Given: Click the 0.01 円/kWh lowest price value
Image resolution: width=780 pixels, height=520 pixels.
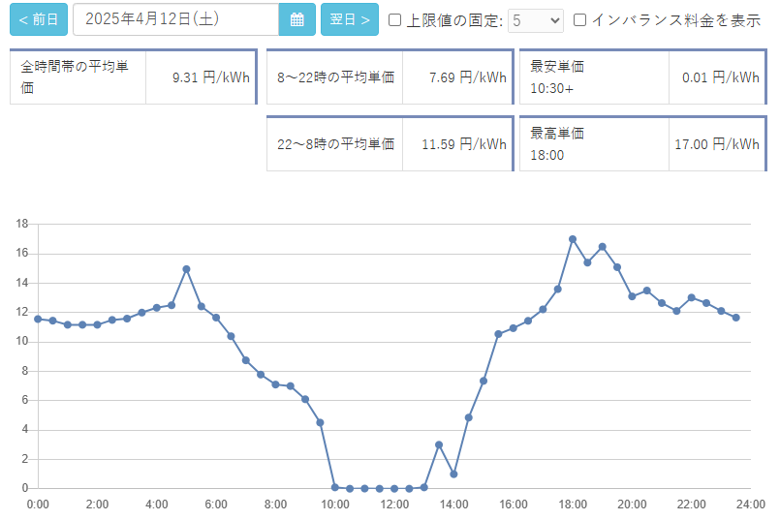Looking at the screenshot, I should tap(721, 77).
